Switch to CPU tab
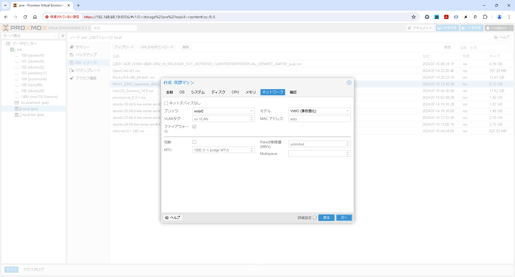The image size is (515, 277). pyautogui.click(x=235, y=92)
